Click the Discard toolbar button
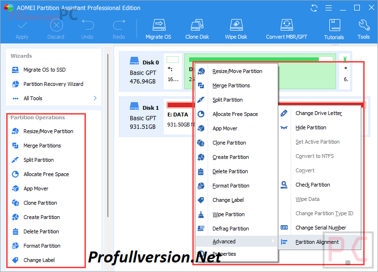 (56, 30)
